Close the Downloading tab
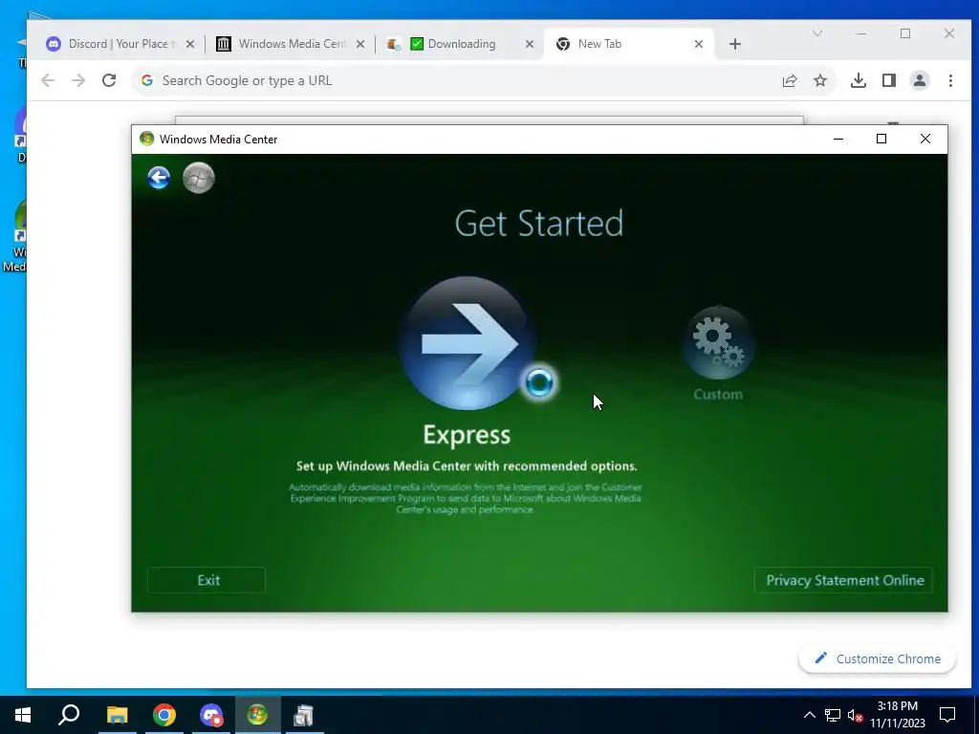The image size is (979, 734). point(530,44)
